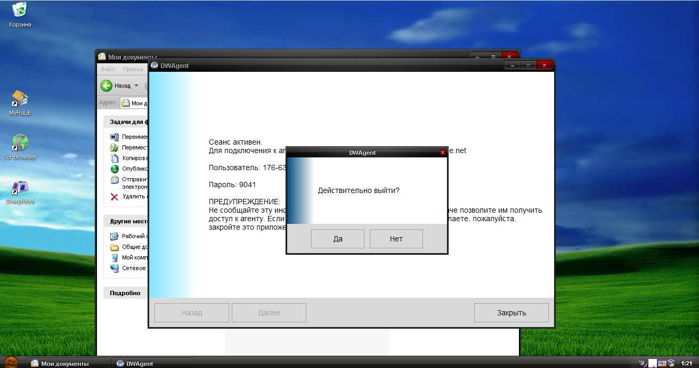Image resolution: width=699 pixels, height=368 pixels.
Task: Click the volume speaker tray icon
Action: (643, 363)
